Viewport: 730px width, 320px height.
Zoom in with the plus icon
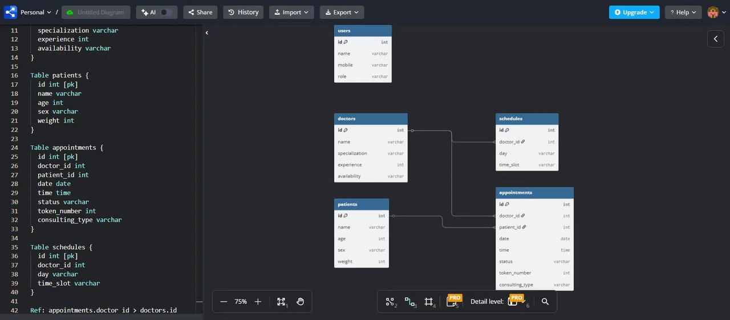tap(258, 302)
